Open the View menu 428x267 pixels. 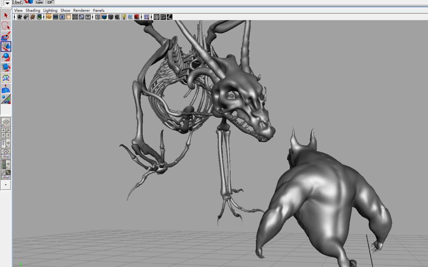click(x=18, y=11)
